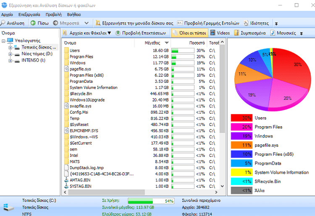This screenshot has height=216, width=315.
Task: Sort by the Μέγεθος column header
Action: (x=152, y=43)
